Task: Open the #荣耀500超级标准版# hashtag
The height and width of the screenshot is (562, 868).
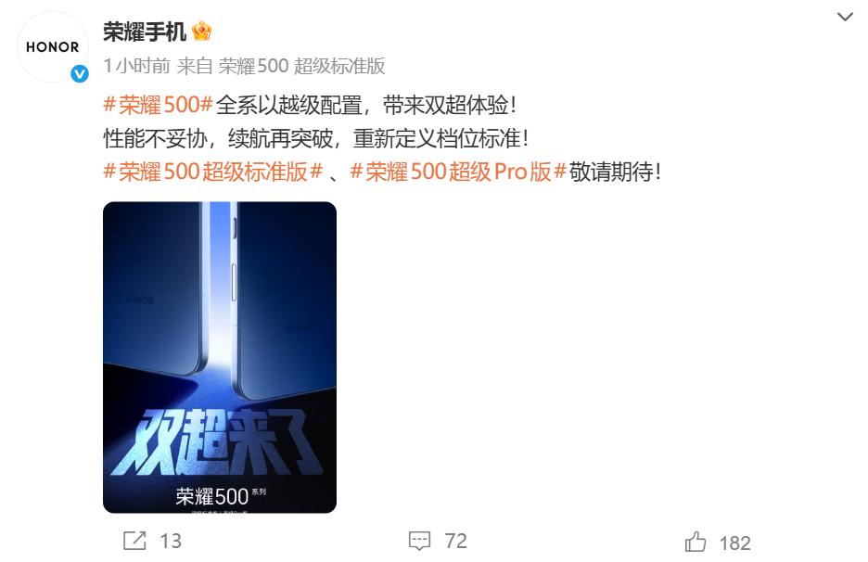Action: pos(213,172)
